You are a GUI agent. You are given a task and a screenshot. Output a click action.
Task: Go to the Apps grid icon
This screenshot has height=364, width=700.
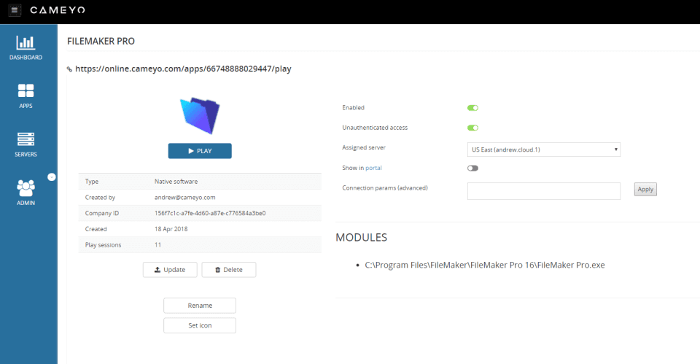26,90
